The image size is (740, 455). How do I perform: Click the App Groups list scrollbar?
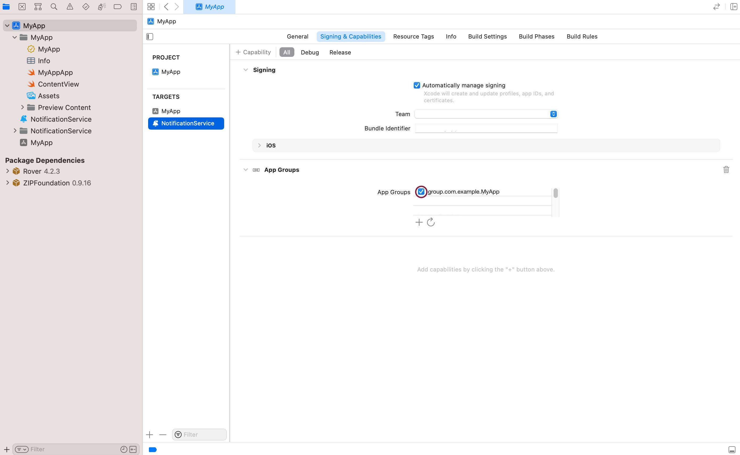pos(555,193)
